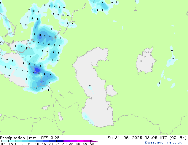Viewport: 188px width, 145px height.
Task: Select the 25–30 mm navy legend swatch
Action: click(60, 141)
